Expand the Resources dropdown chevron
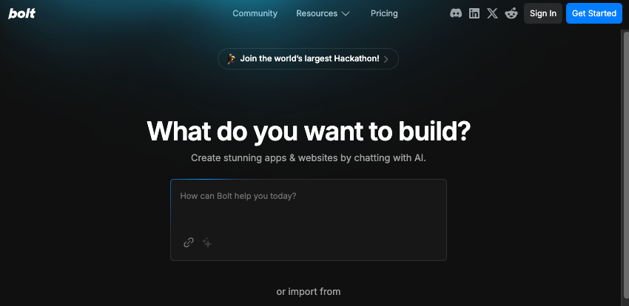This screenshot has height=306, width=629. pyautogui.click(x=346, y=13)
